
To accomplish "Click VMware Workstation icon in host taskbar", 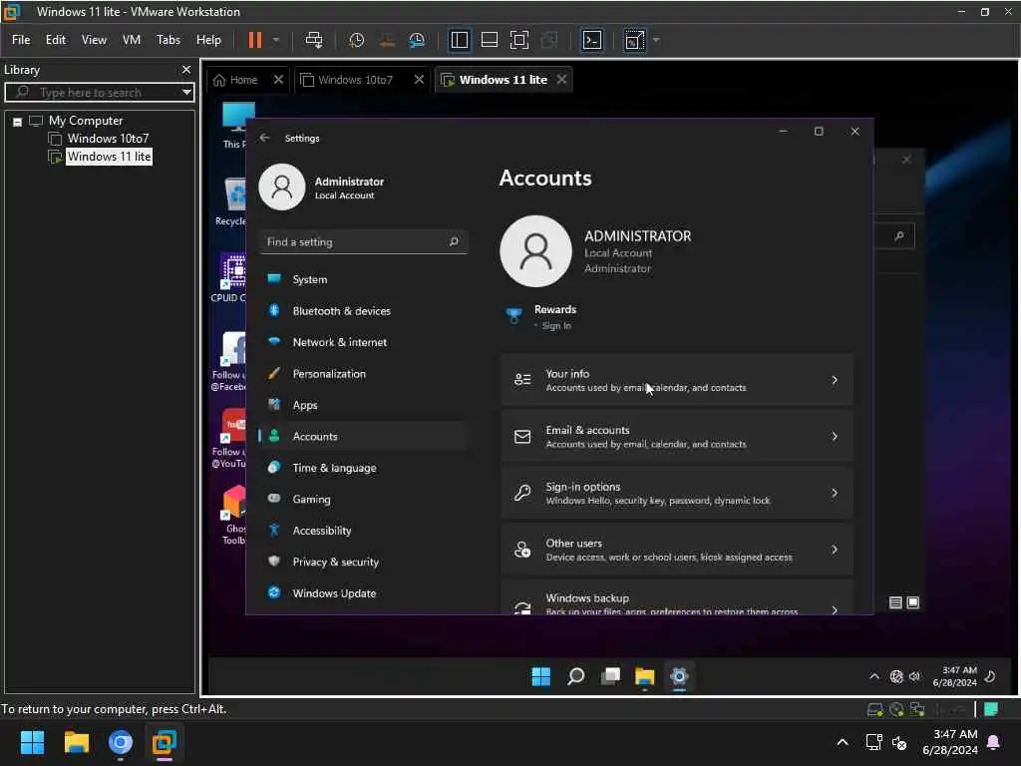I will (165, 742).
